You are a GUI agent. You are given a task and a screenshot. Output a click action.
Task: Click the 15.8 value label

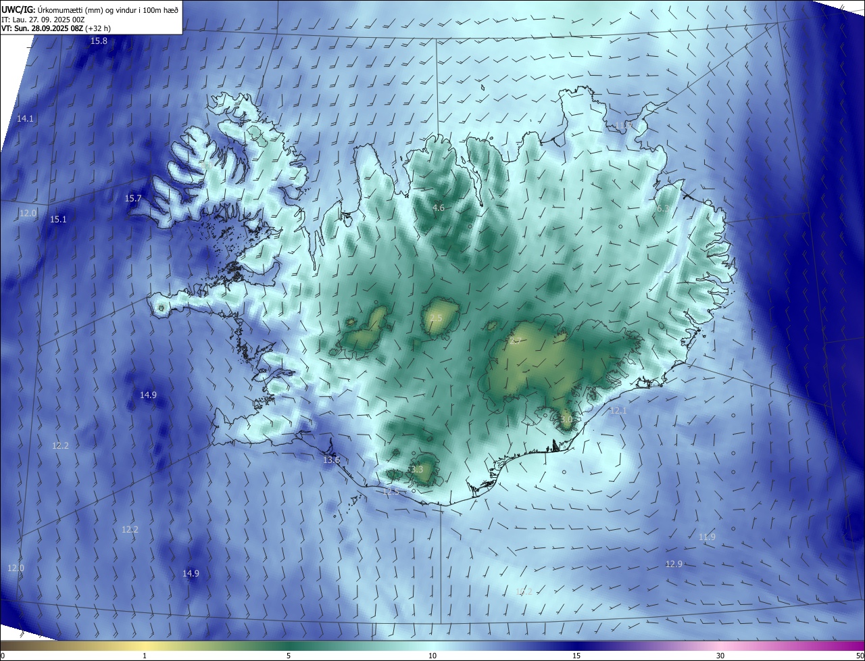click(99, 41)
